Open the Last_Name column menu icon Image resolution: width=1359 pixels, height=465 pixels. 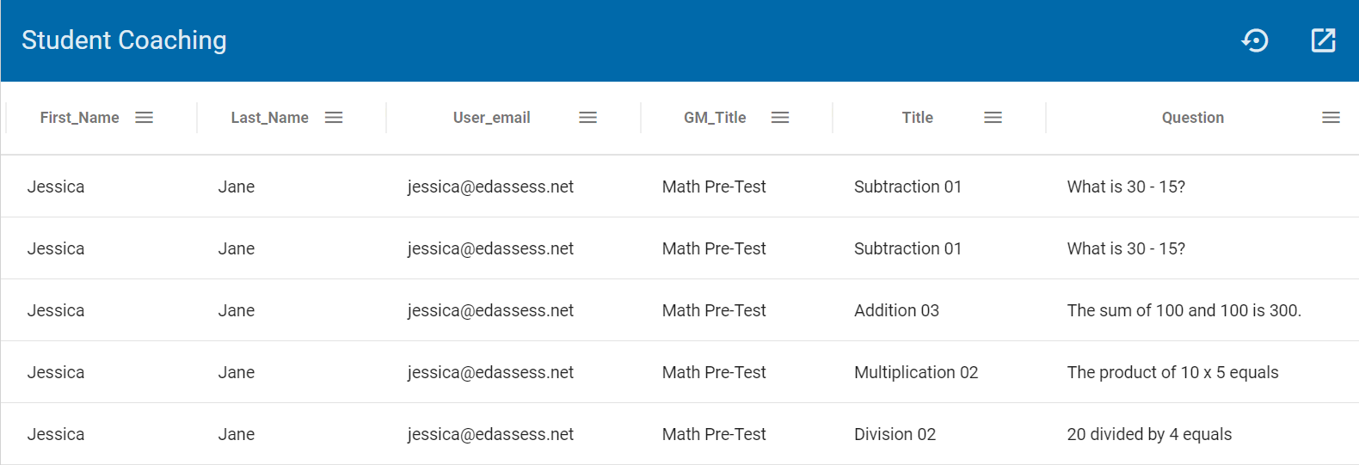pos(334,118)
